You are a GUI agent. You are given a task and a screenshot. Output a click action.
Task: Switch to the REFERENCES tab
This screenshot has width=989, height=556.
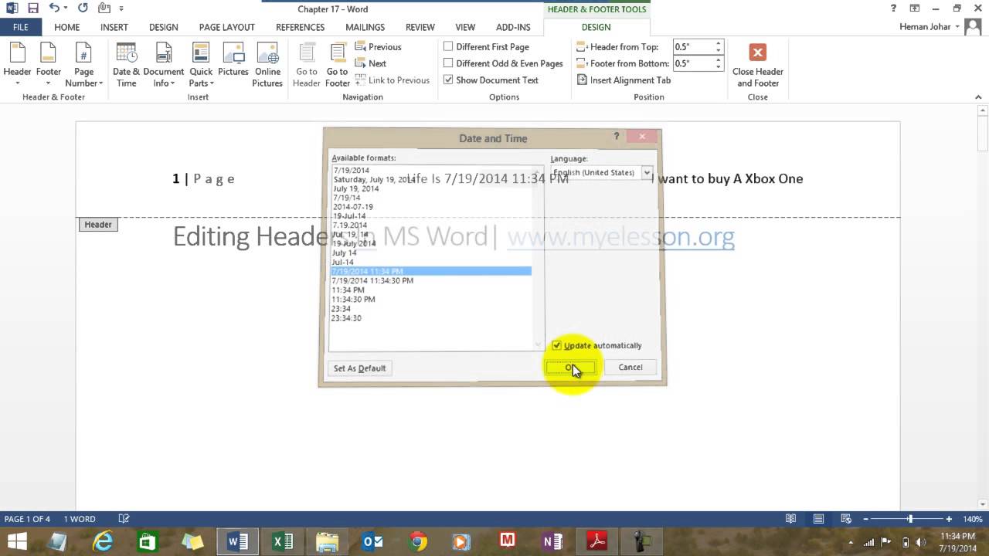pos(301,27)
